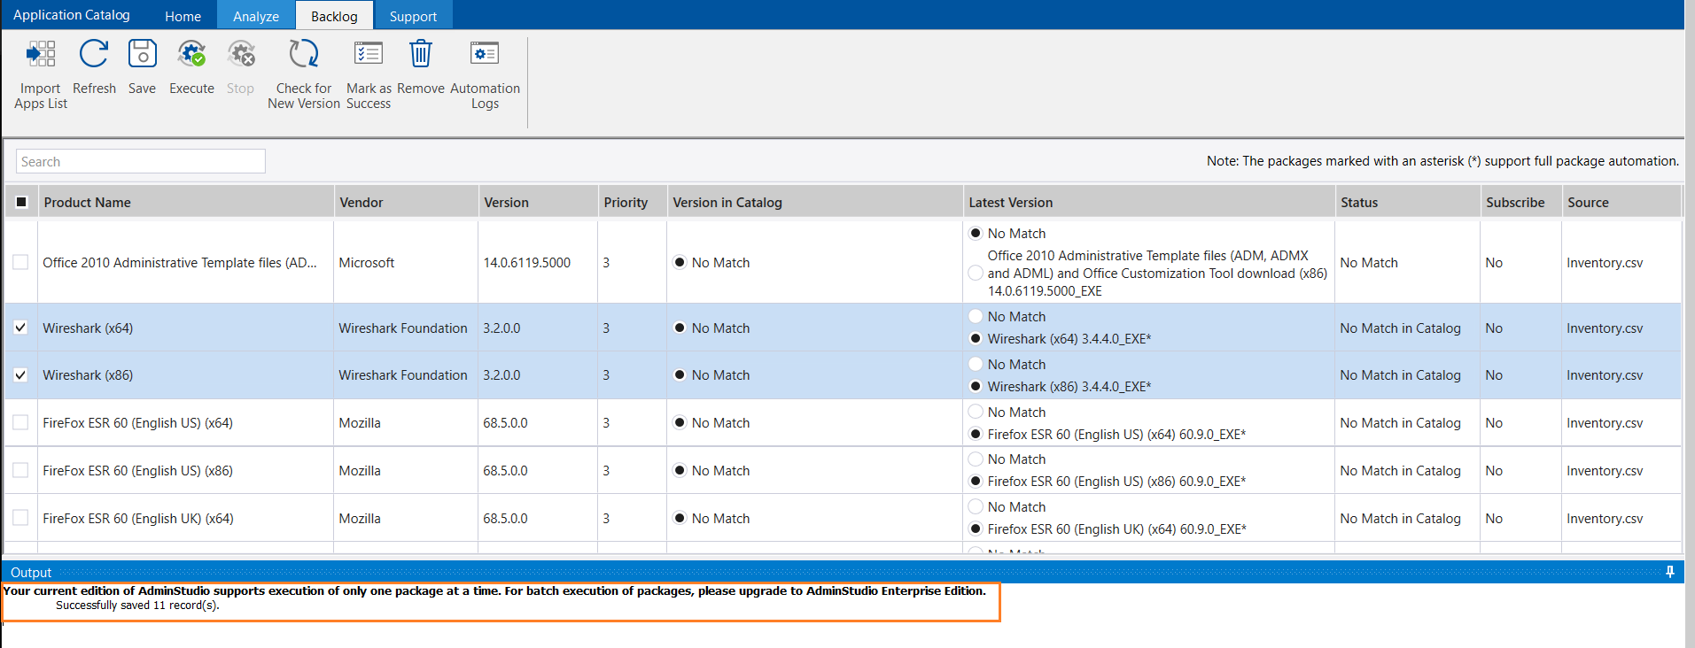1695x648 pixels.
Task: Click the Import Apps List icon
Action: click(x=41, y=54)
